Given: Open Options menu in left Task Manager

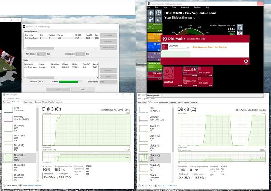Looking at the screenshot, I should click(11, 98).
